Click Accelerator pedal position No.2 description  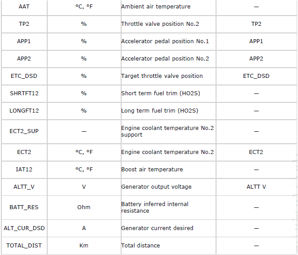pyautogui.click(x=165, y=58)
